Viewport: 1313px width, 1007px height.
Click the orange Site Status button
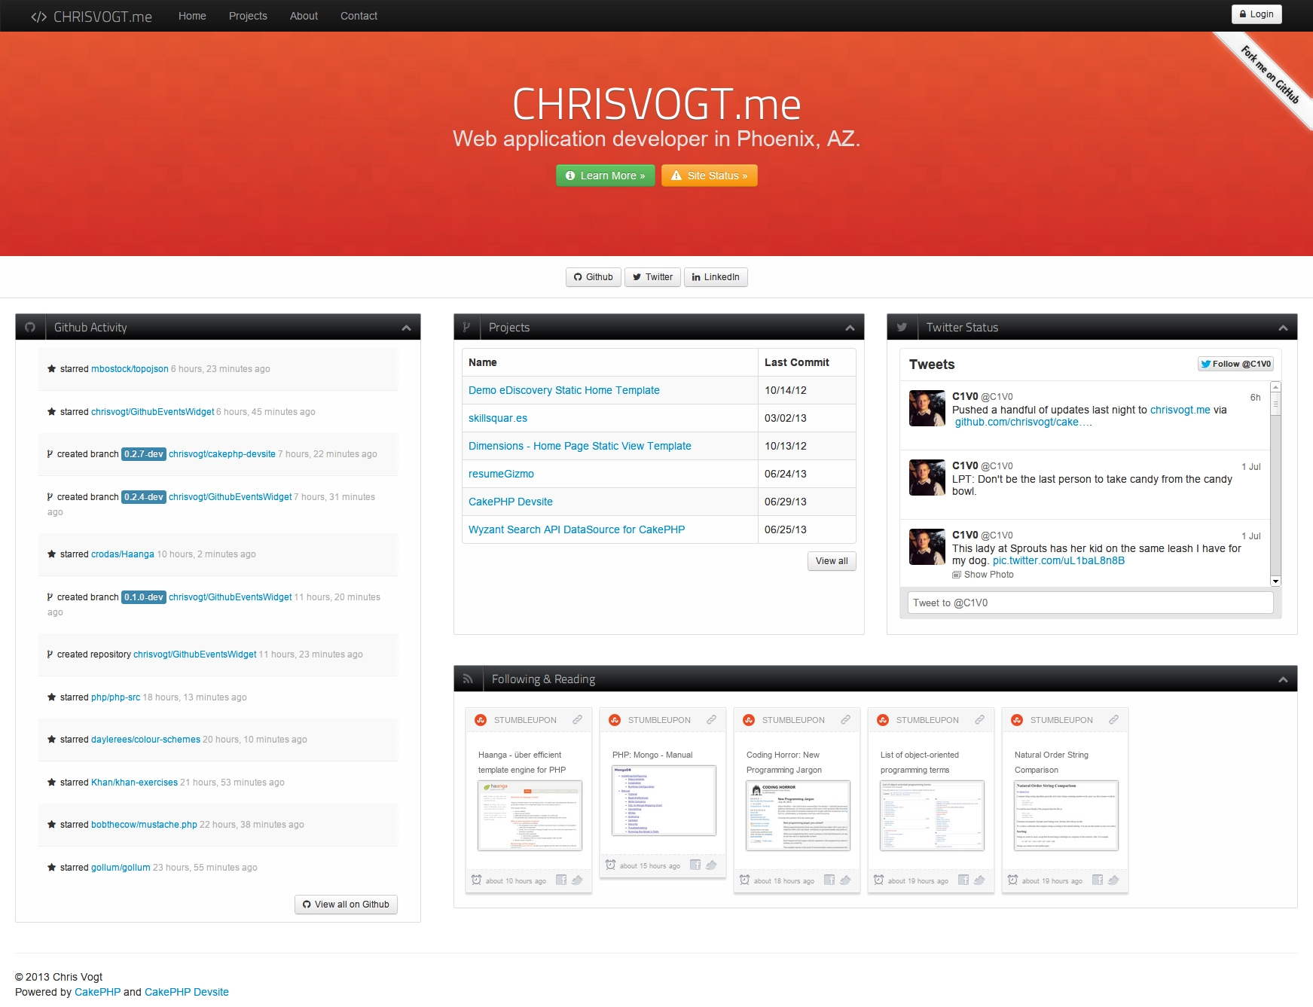(x=710, y=175)
